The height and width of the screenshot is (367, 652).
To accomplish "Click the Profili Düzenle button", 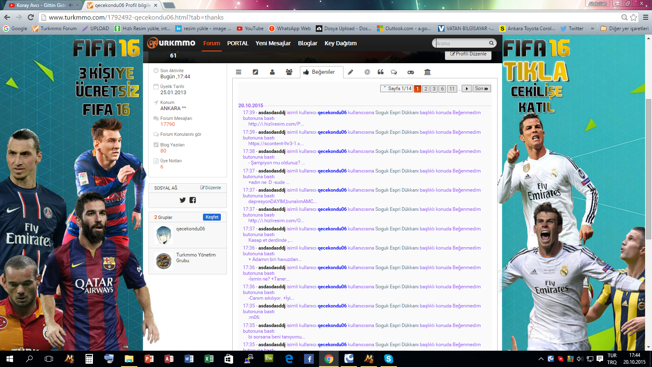I will point(468,54).
